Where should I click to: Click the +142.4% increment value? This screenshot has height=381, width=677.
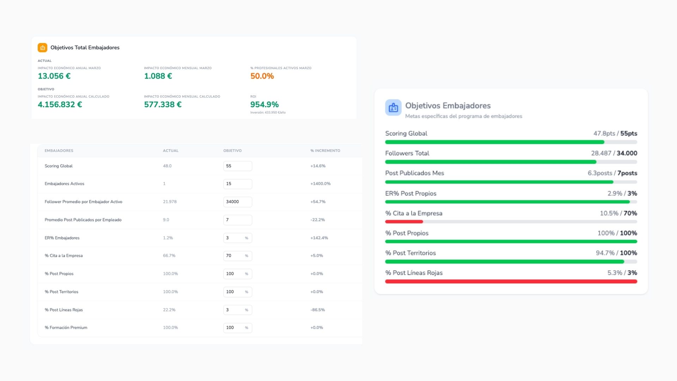coord(319,238)
